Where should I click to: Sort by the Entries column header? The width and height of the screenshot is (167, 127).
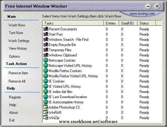[x=111, y=23]
